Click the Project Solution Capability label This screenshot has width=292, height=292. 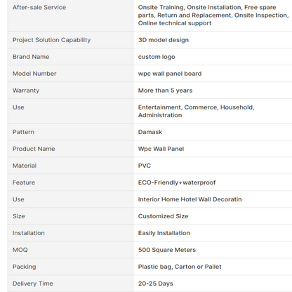[51, 40]
